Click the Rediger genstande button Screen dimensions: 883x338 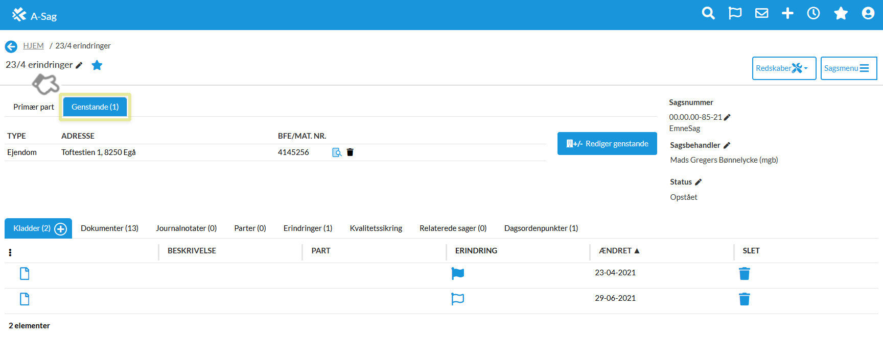click(x=607, y=144)
